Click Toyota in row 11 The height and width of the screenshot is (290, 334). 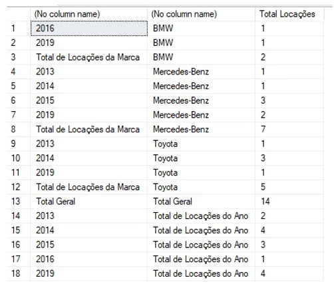[201, 172]
